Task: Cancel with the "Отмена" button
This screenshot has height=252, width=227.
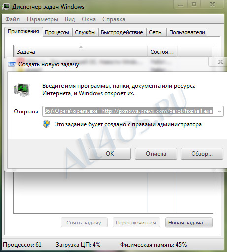Action: pyautogui.click(x=156, y=154)
